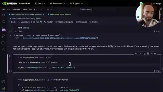
Task: Open the Extensions view
Action: point(3,43)
